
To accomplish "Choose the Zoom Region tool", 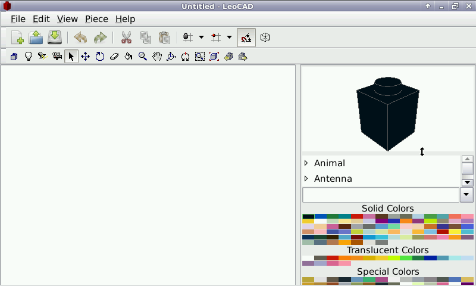I will point(200,57).
